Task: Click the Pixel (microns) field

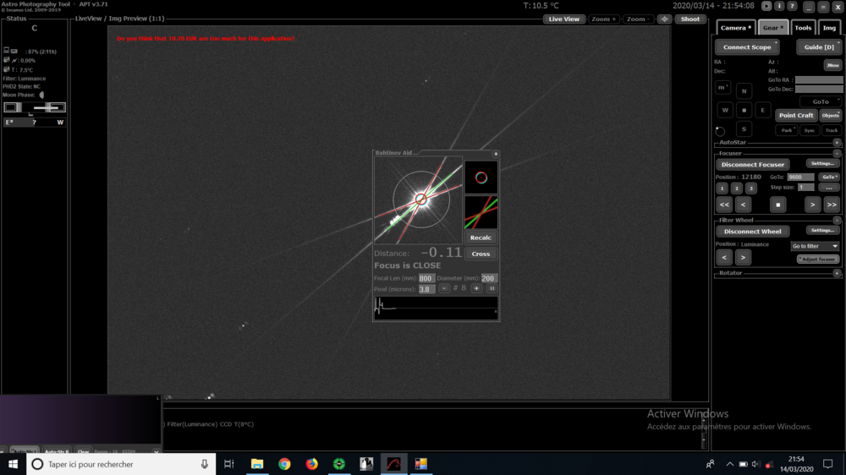Action: (x=426, y=290)
